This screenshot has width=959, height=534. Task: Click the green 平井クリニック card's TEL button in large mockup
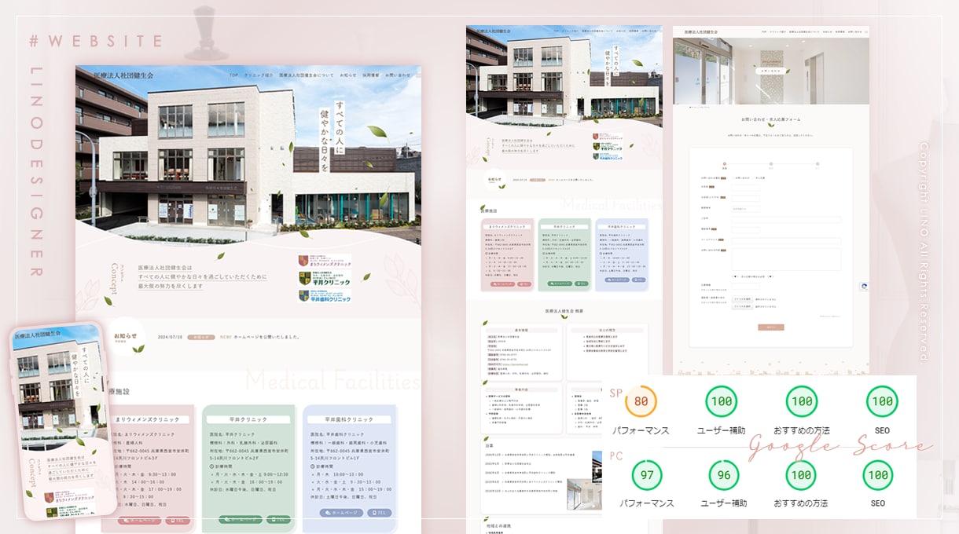tap(278, 519)
